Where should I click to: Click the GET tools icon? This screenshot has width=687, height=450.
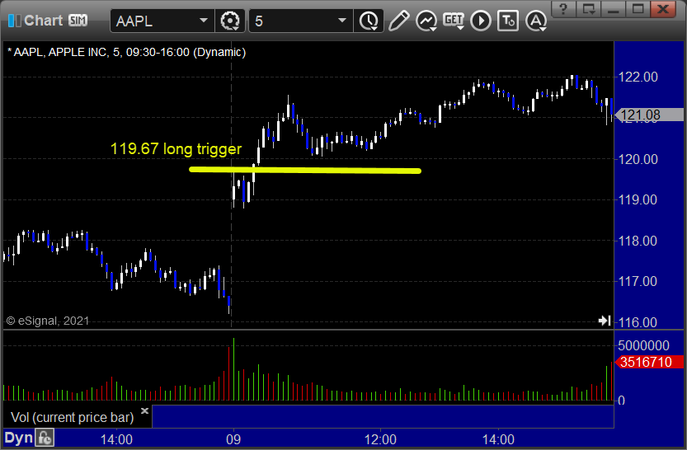click(454, 21)
